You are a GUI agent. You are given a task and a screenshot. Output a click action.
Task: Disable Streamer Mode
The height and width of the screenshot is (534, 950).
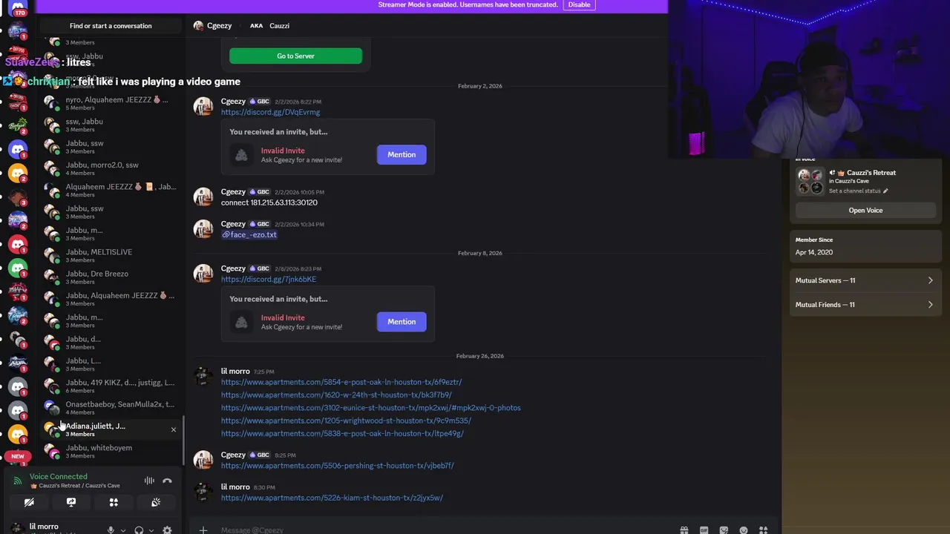[x=579, y=4]
